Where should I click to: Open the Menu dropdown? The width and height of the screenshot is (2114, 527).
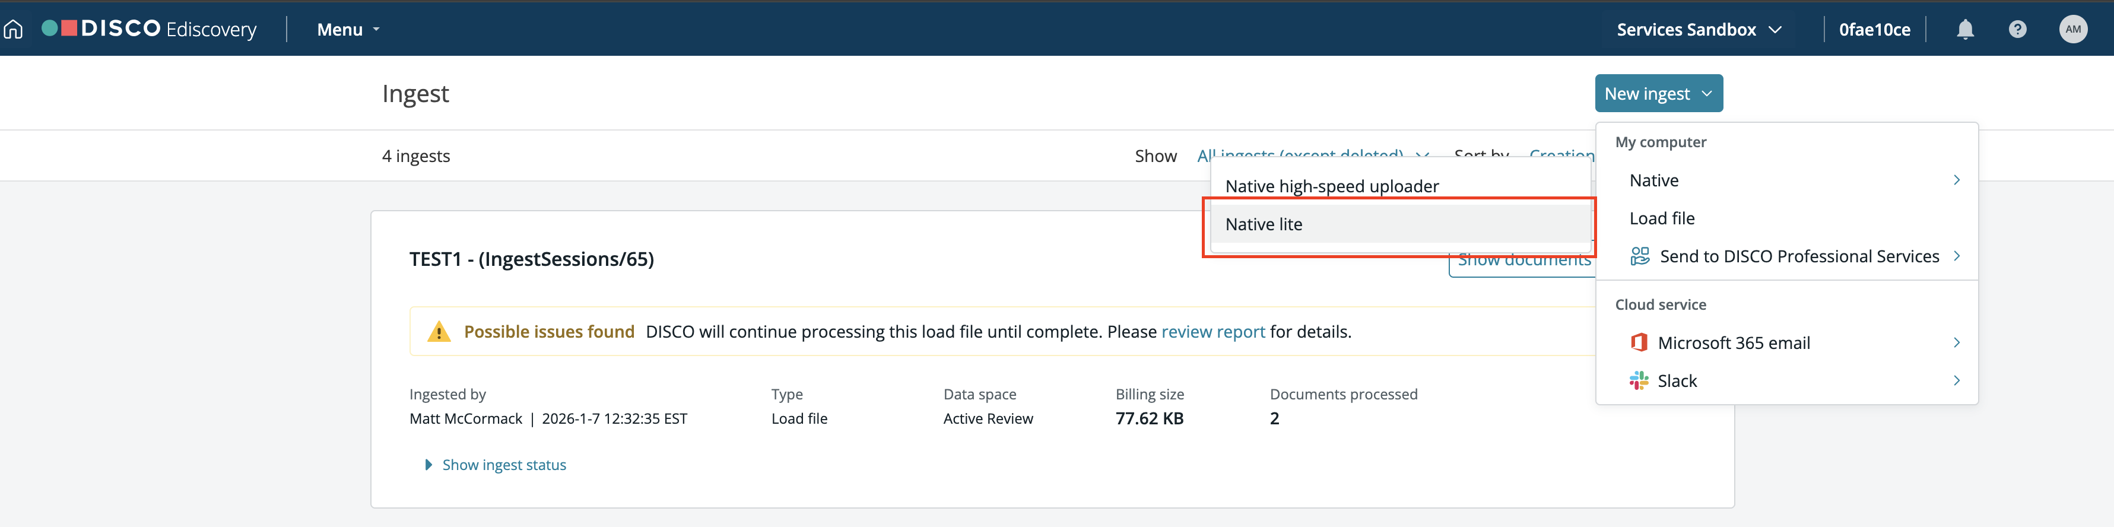[348, 30]
